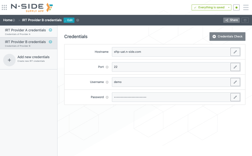Click the Share button
The width and height of the screenshot is (252, 156).
231,20
